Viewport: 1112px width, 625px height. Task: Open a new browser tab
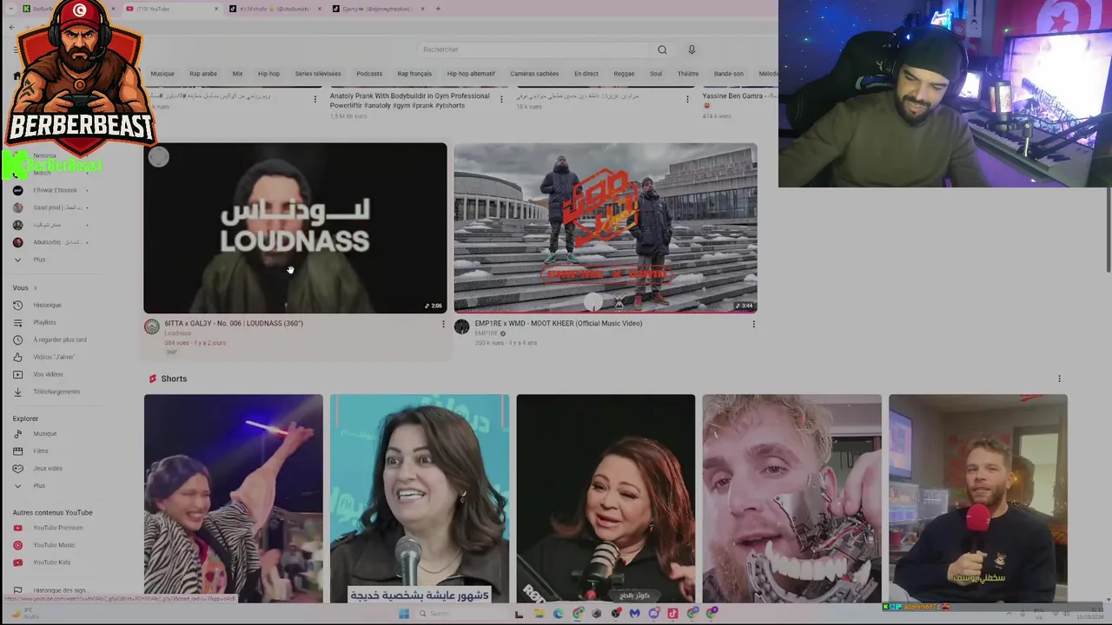pyautogui.click(x=438, y=9)
